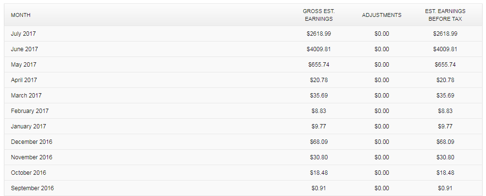Select the July 2017 row
The height and width of the screenshot is (196, 486).
[243, 34]
